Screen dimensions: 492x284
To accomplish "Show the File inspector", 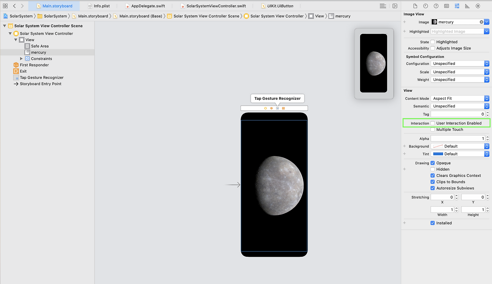I will pyautogui.click(x=415, y=6).
